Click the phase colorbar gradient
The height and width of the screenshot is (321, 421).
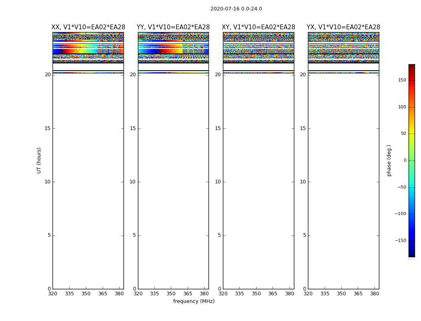[412, 160]
